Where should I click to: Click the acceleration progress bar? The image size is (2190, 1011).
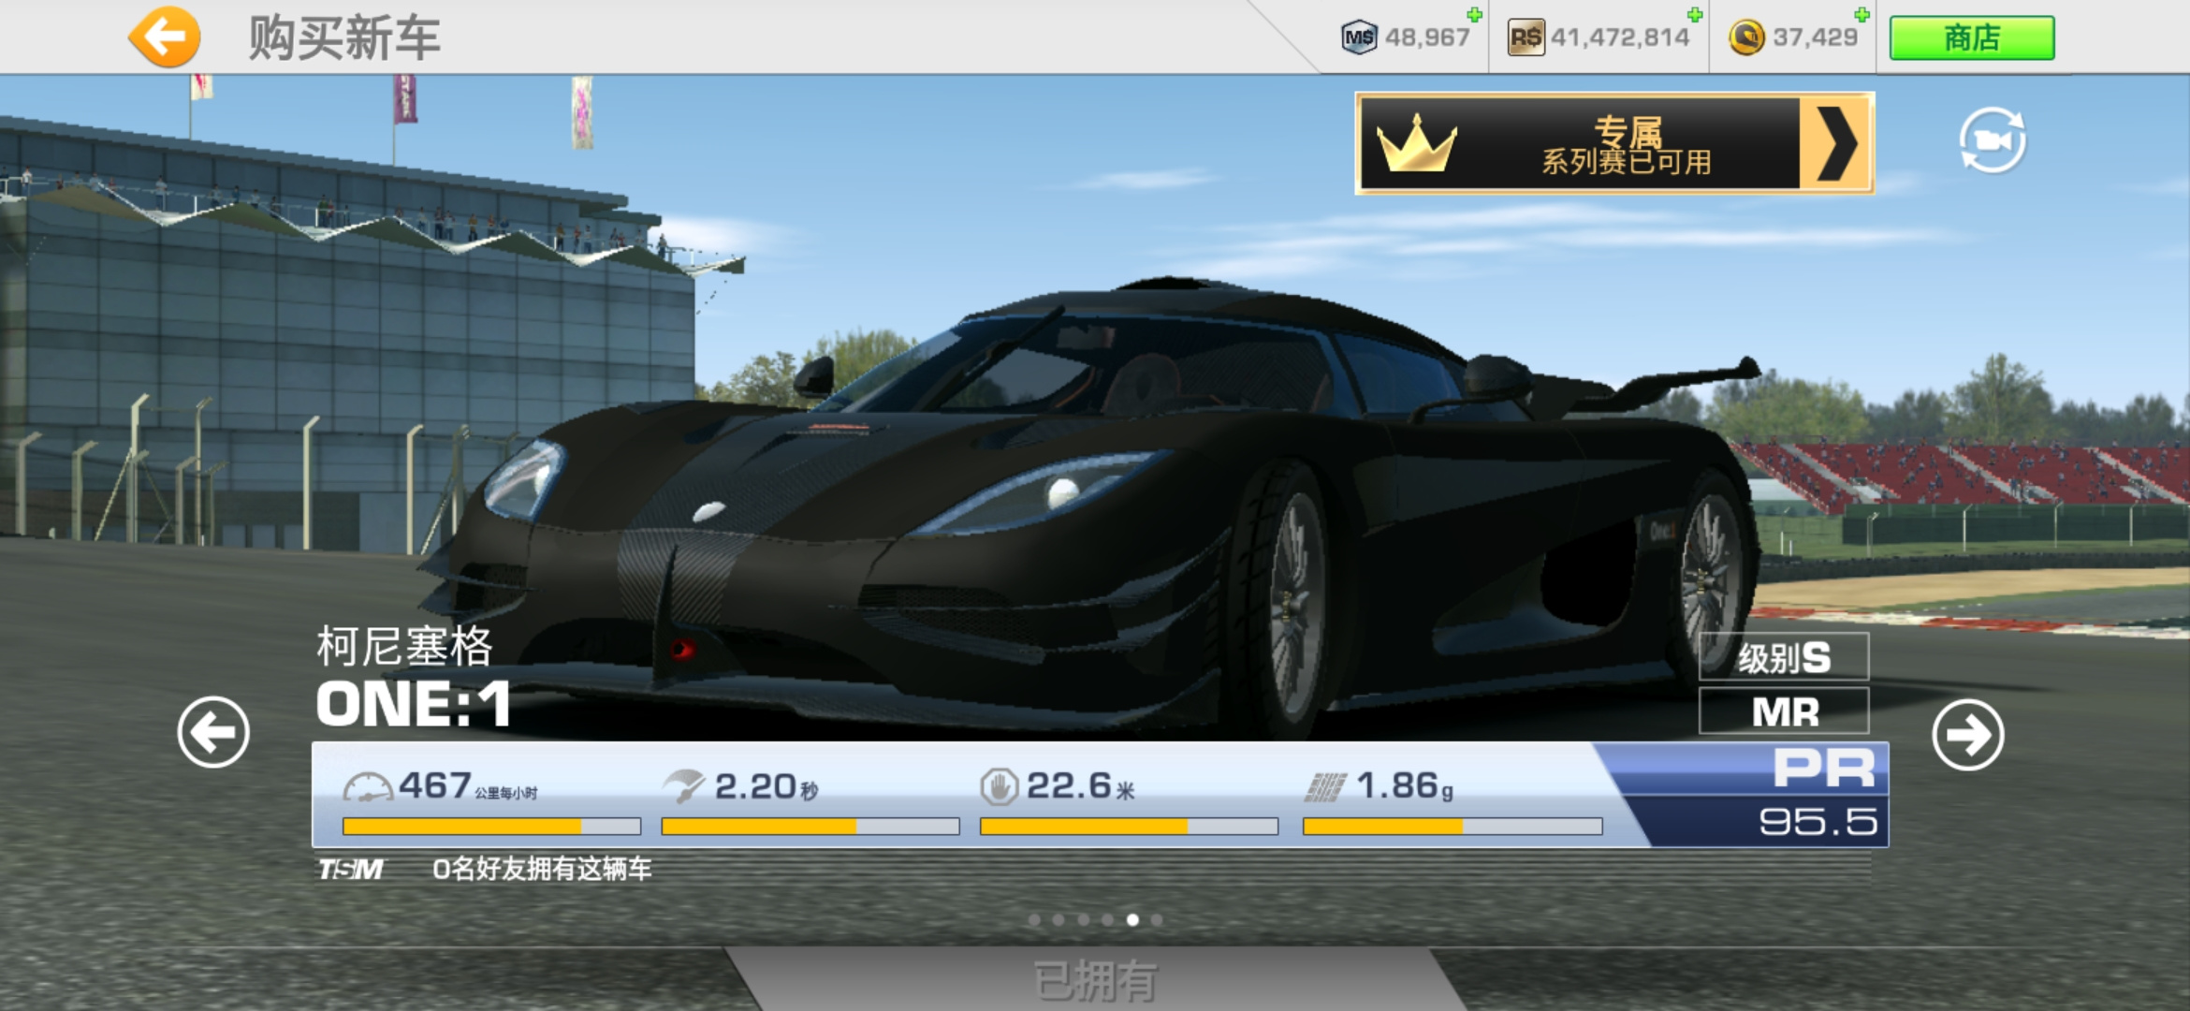click(x=810, y=827)
